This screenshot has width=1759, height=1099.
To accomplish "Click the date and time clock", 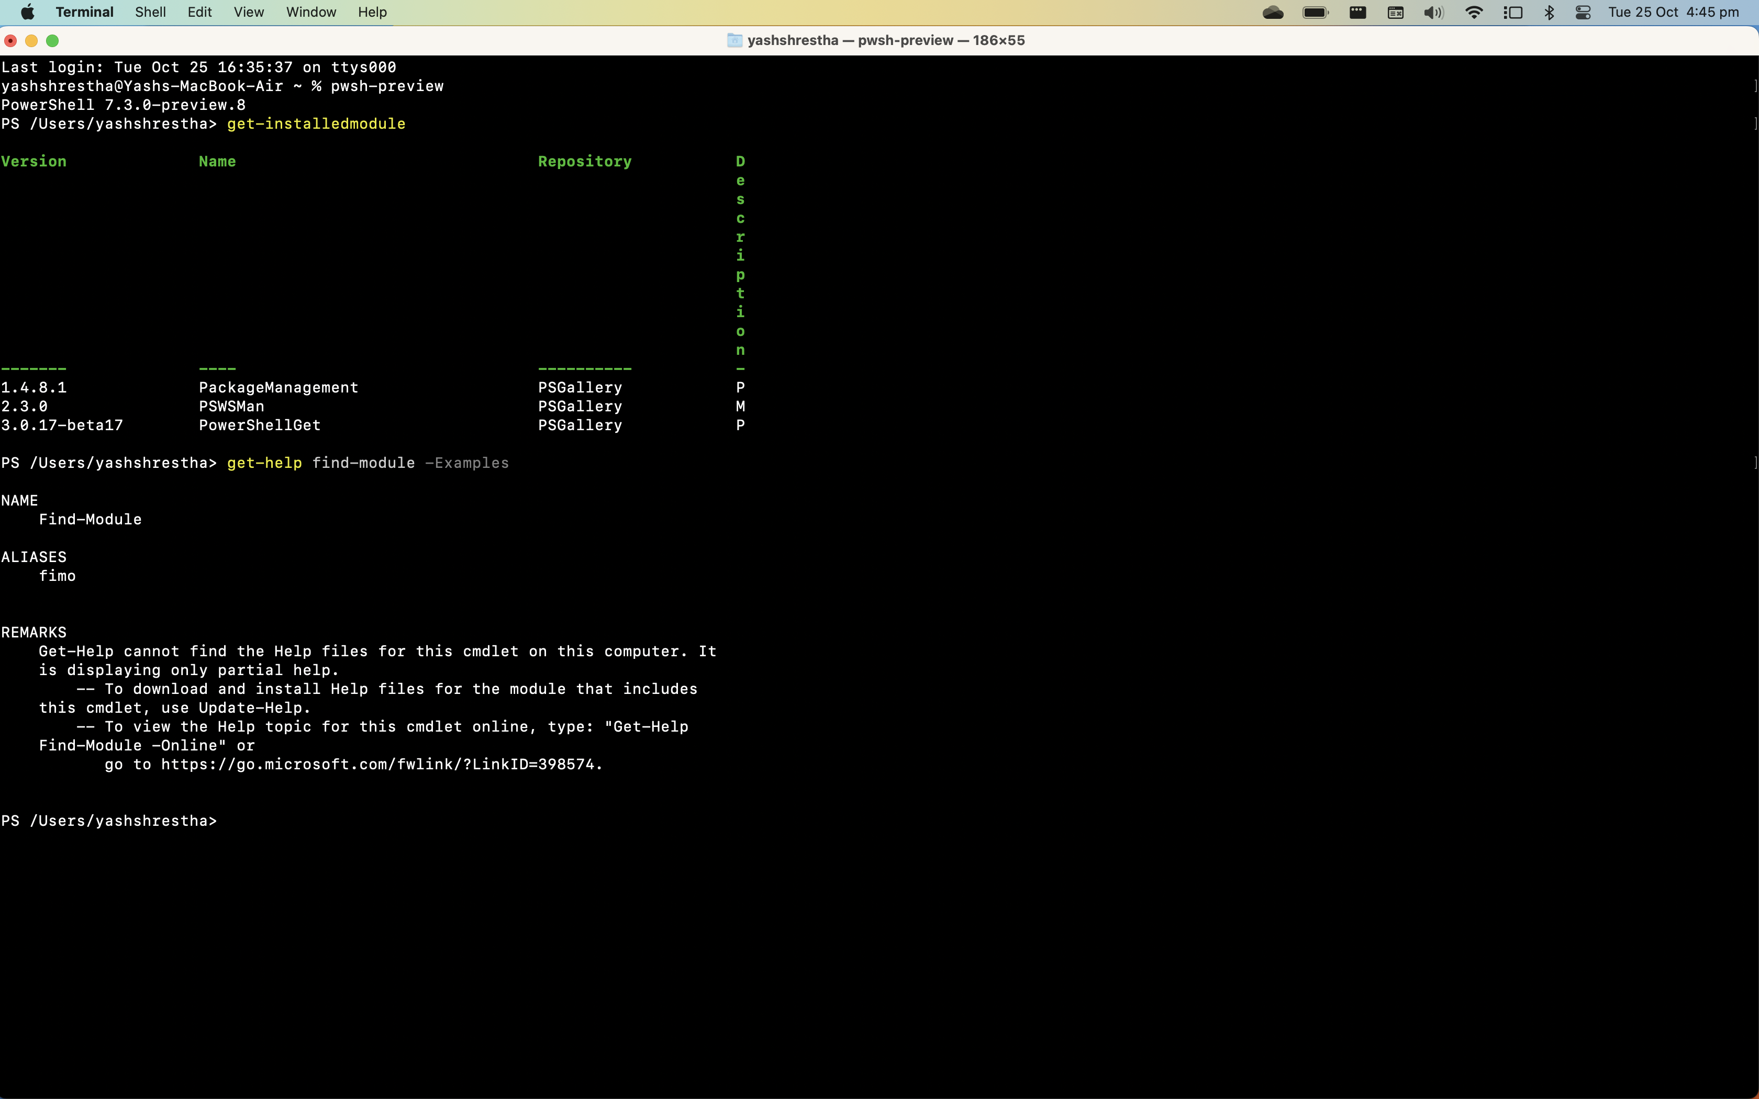I will 1673,13.
